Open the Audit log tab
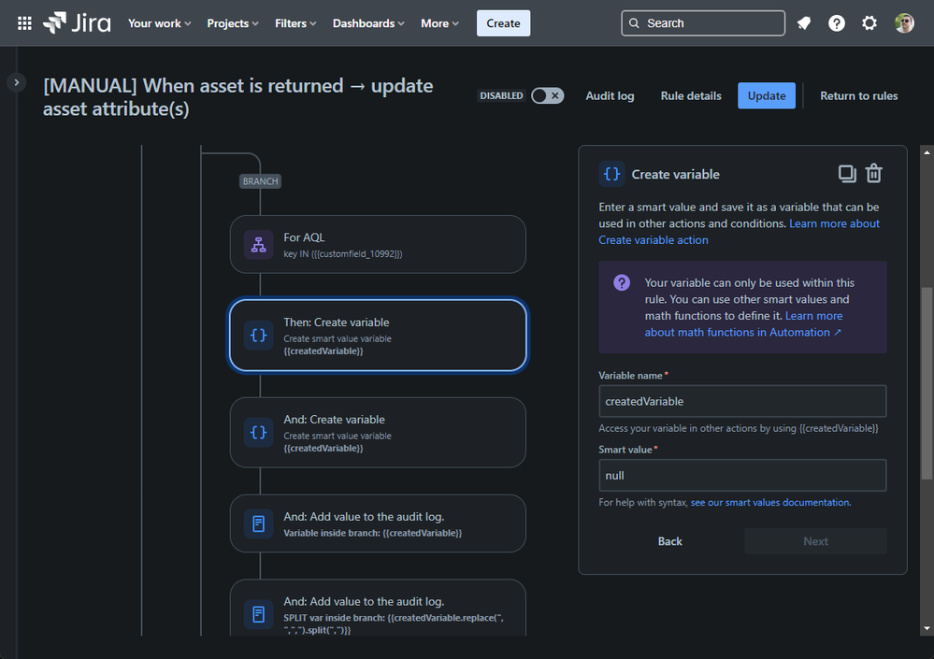Screen dimensions: 934x659 610,96
